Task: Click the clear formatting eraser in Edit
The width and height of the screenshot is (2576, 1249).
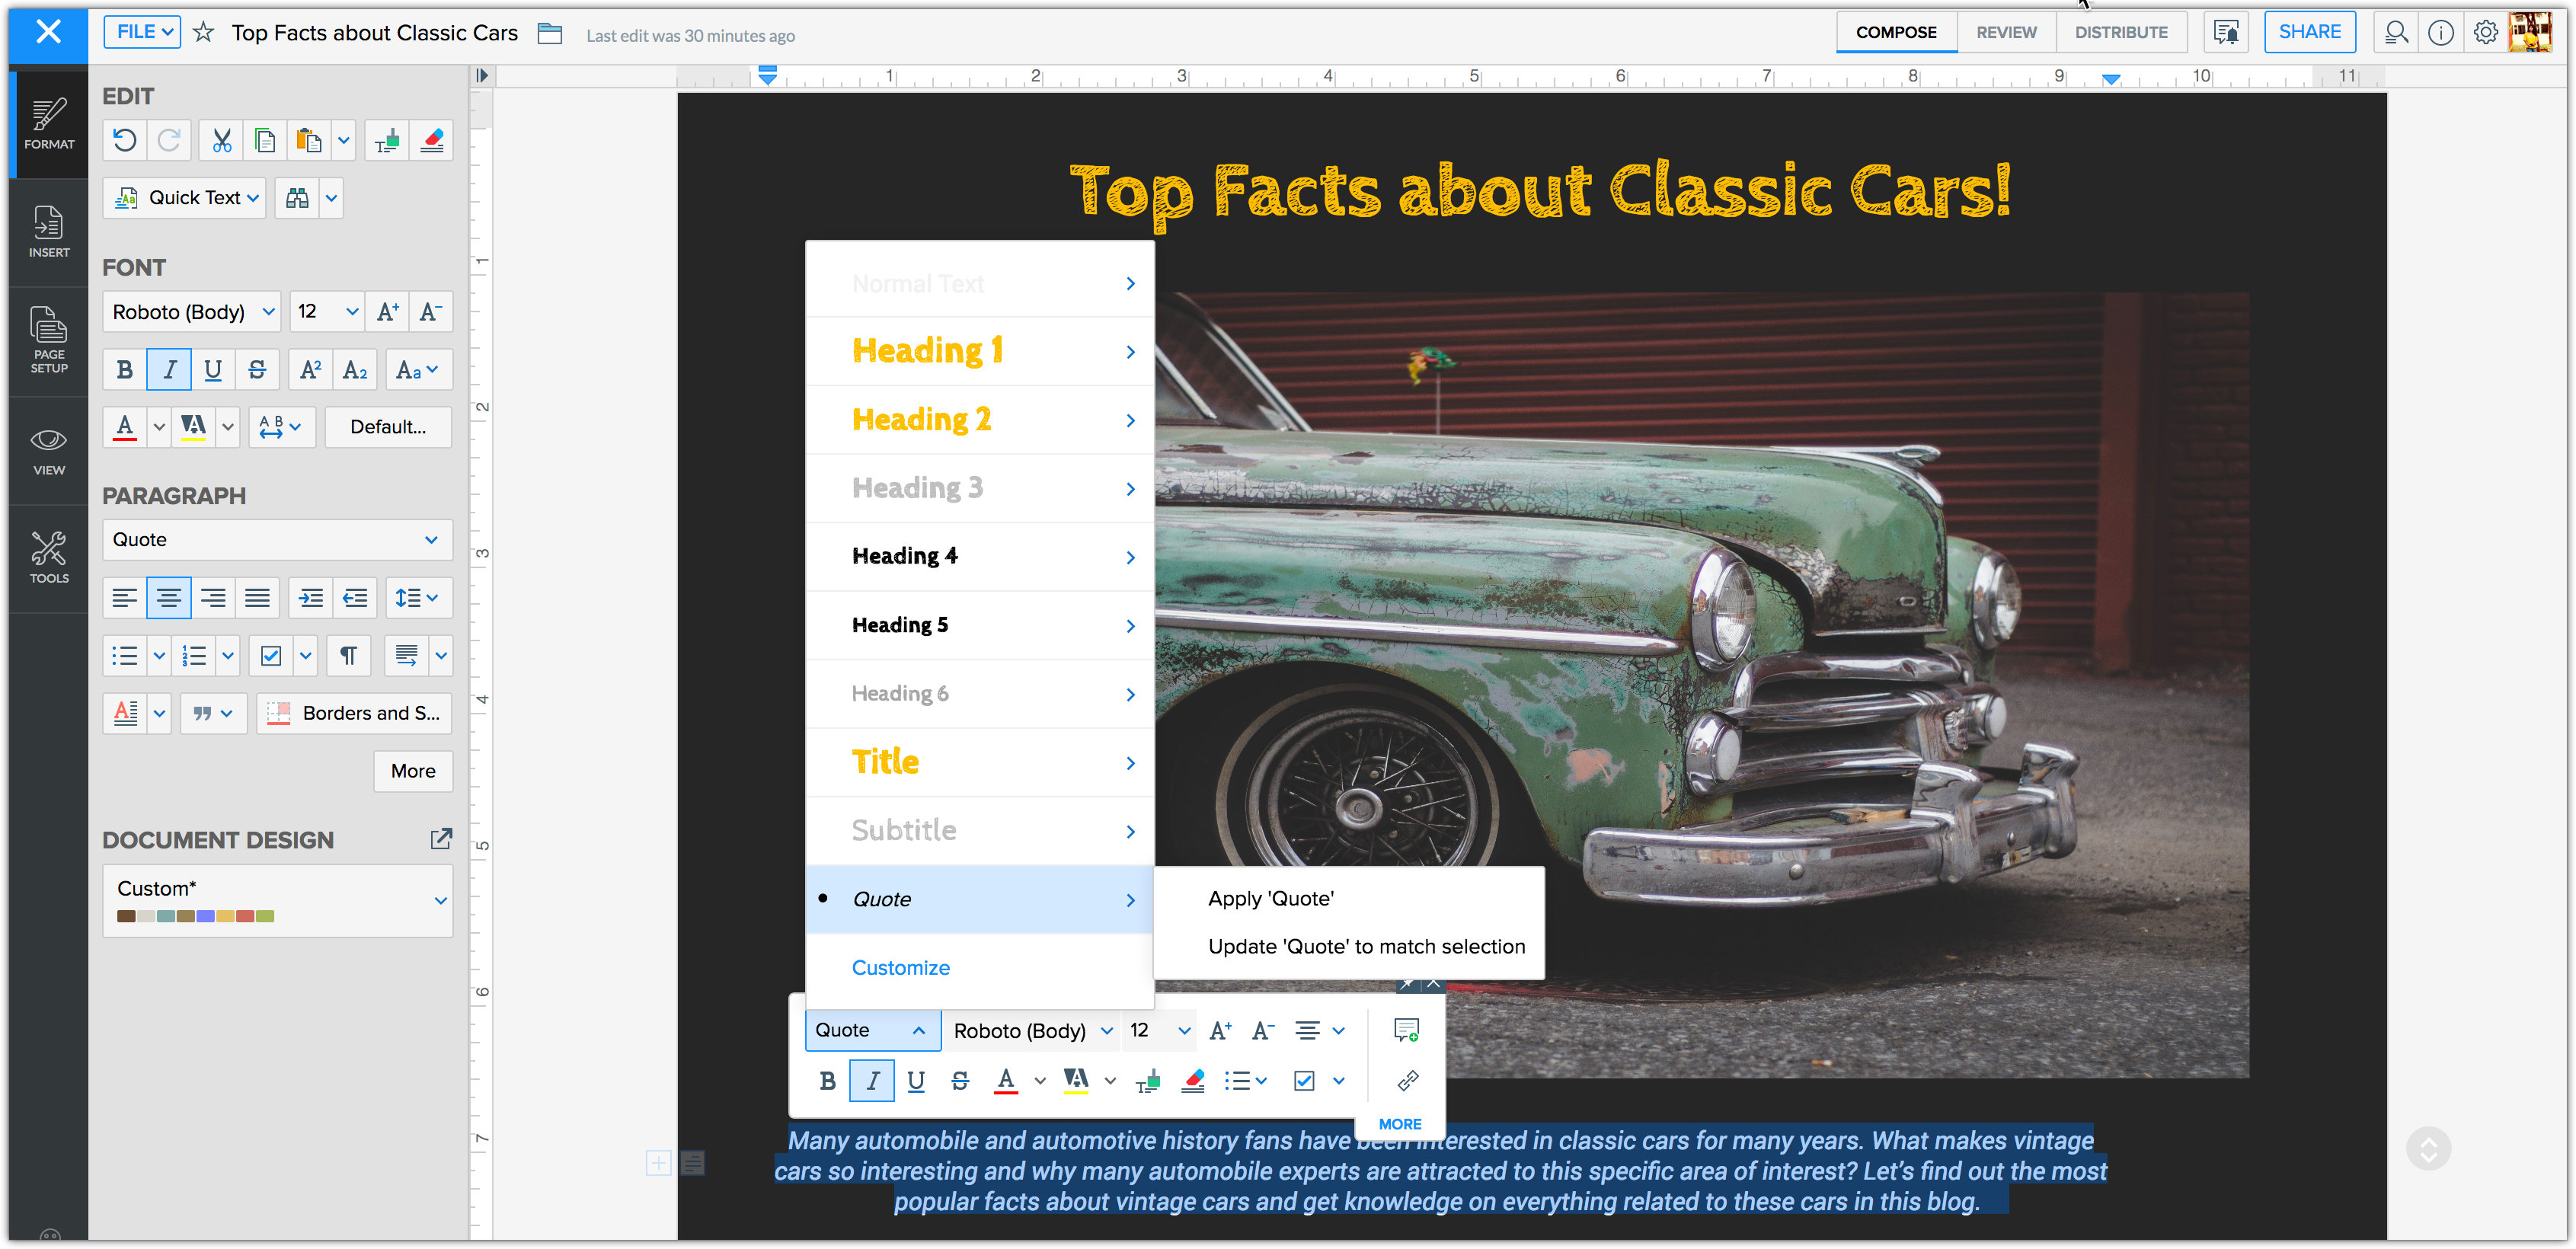Action: [x=432, y=141]
